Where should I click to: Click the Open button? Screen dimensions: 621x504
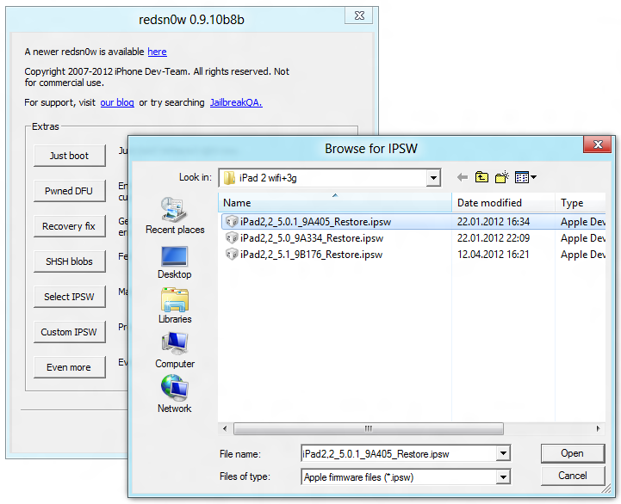pos(572,453)
